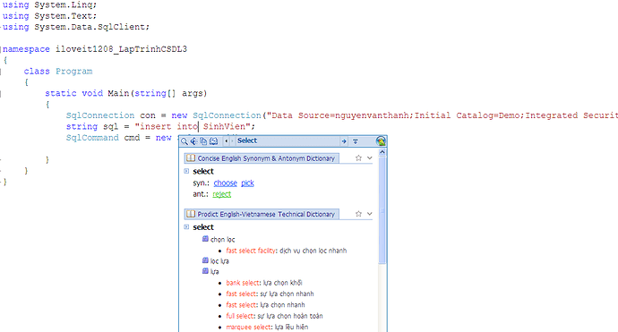Click the magnifier search icon in the dictionary popup
The width and height of the screenshot is (618, 332).
tap(185, 141)
